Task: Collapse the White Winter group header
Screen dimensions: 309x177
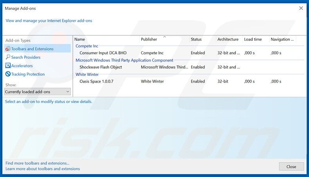Action: [x=87, y=74]
